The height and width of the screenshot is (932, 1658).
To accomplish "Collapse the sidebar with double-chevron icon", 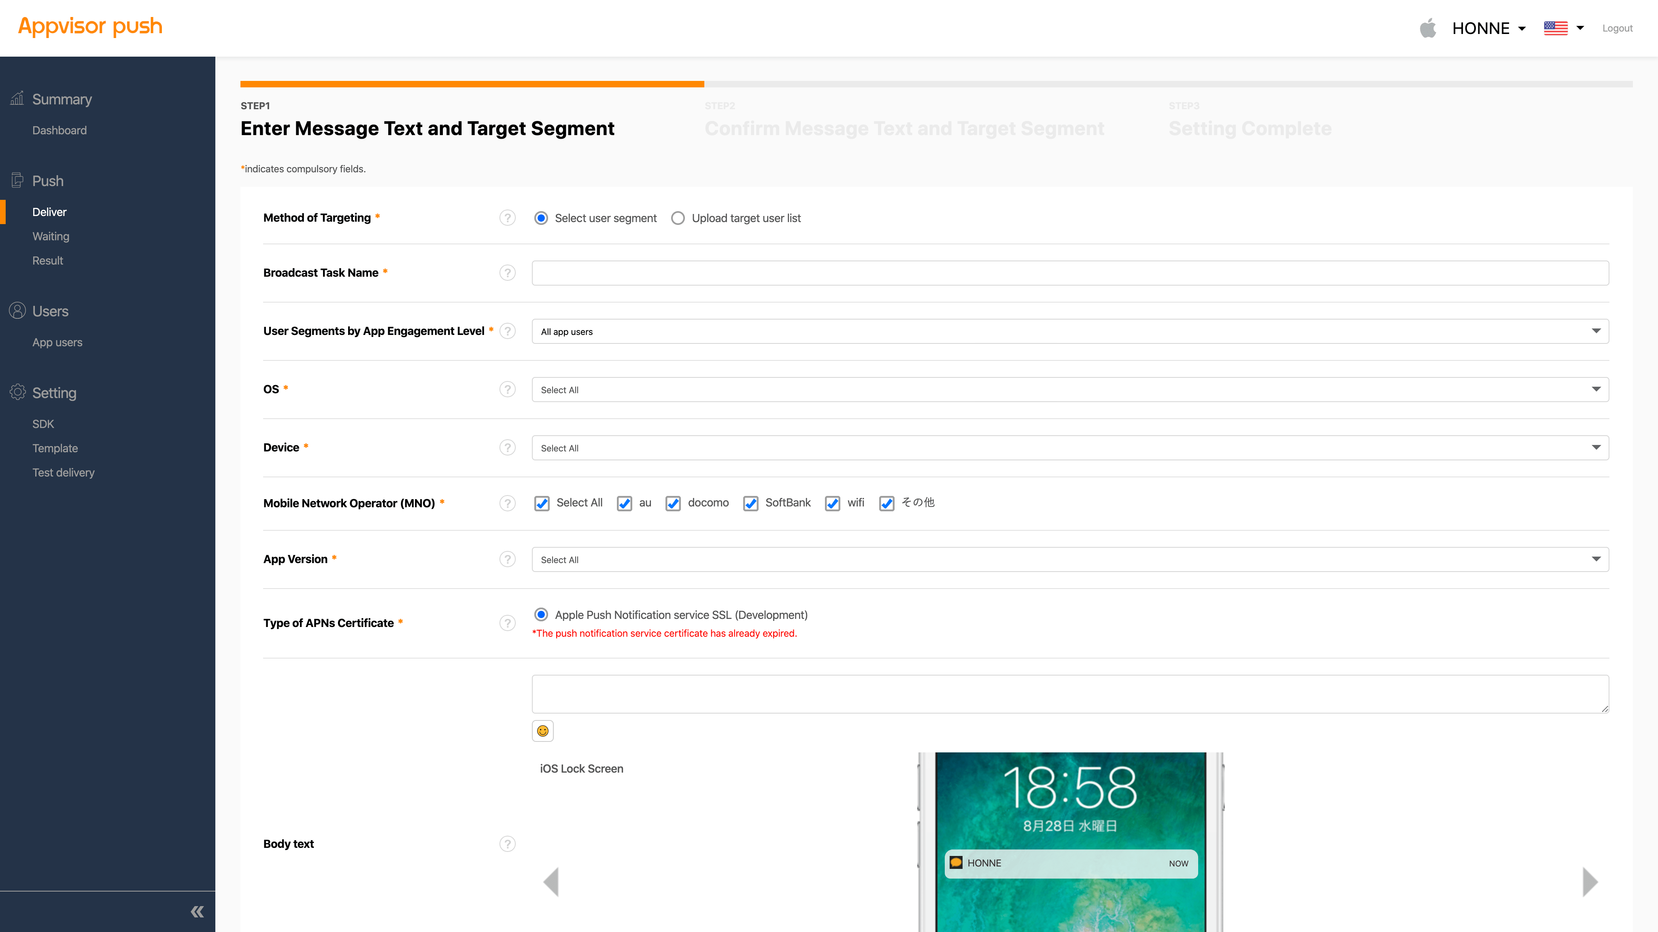I will 197,911.
